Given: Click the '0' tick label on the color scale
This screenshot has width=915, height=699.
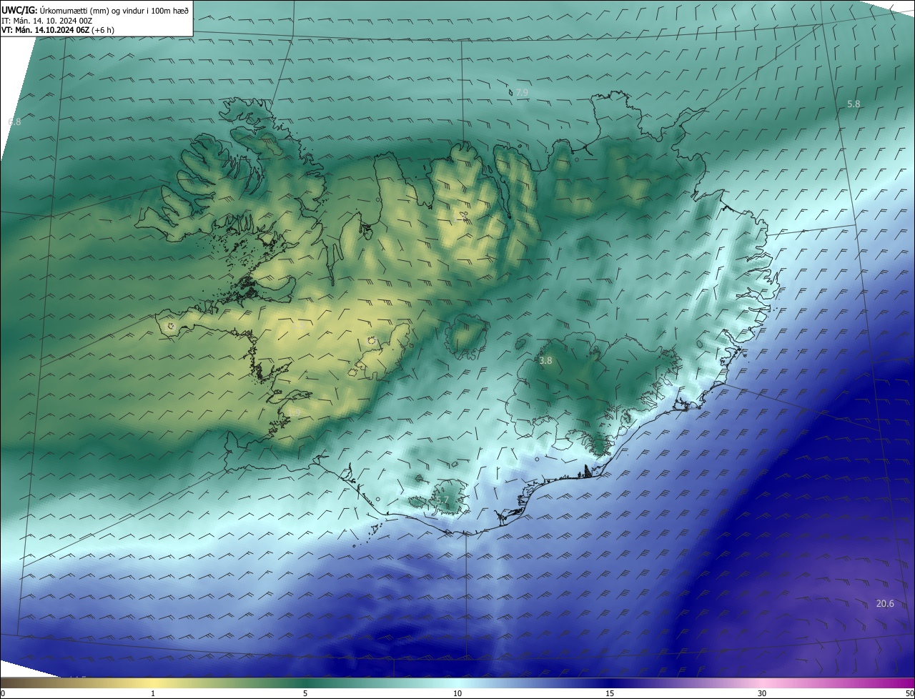Looking at the screenshot, I should (3, 693).
